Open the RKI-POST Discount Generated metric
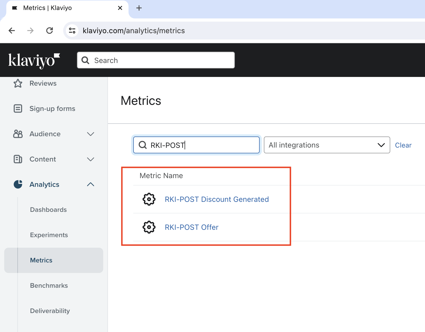This screenshot has width=425, height=332. point(216,199)
